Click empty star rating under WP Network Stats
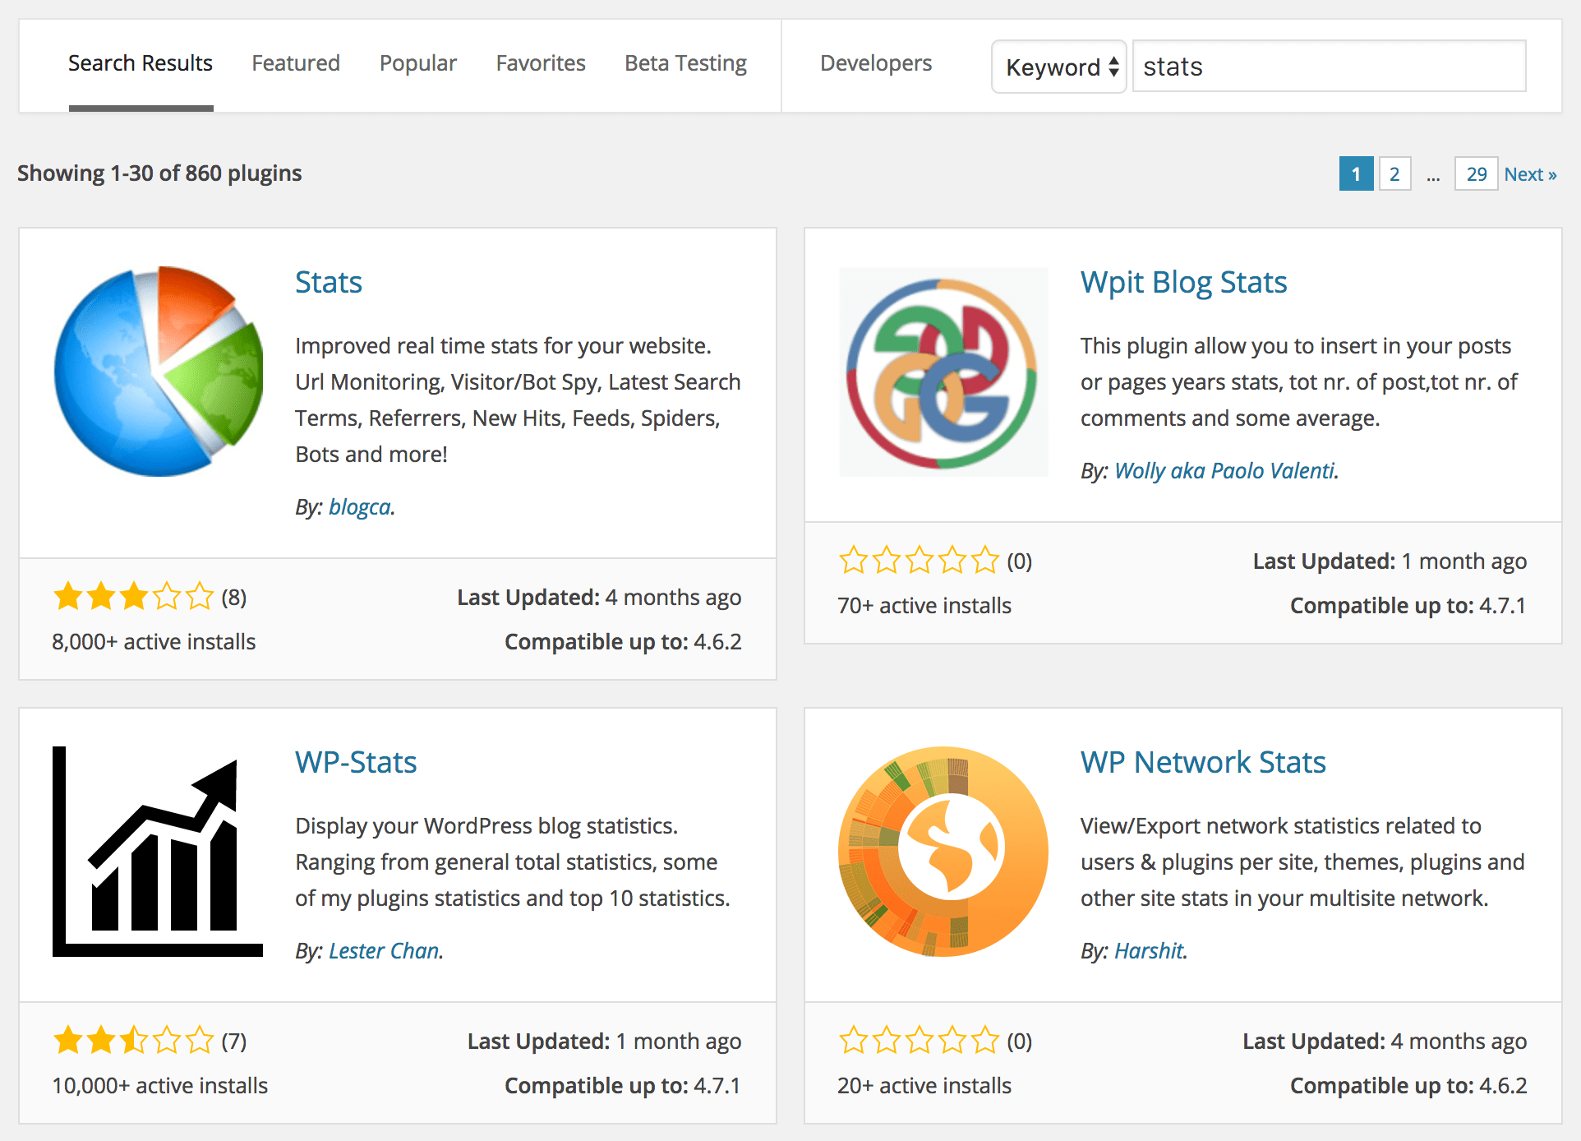Viewport: 1581px width, 1141px height. point(919,1041)
